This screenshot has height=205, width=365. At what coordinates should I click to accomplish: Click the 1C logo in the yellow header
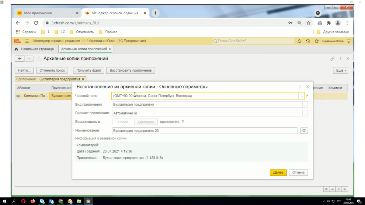point(17,41)
